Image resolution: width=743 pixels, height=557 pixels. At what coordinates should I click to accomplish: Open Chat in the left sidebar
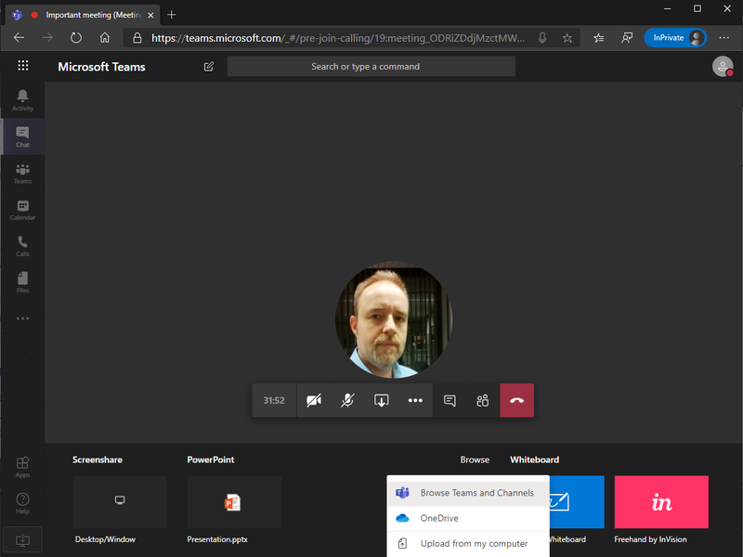[x=22, y=136]
